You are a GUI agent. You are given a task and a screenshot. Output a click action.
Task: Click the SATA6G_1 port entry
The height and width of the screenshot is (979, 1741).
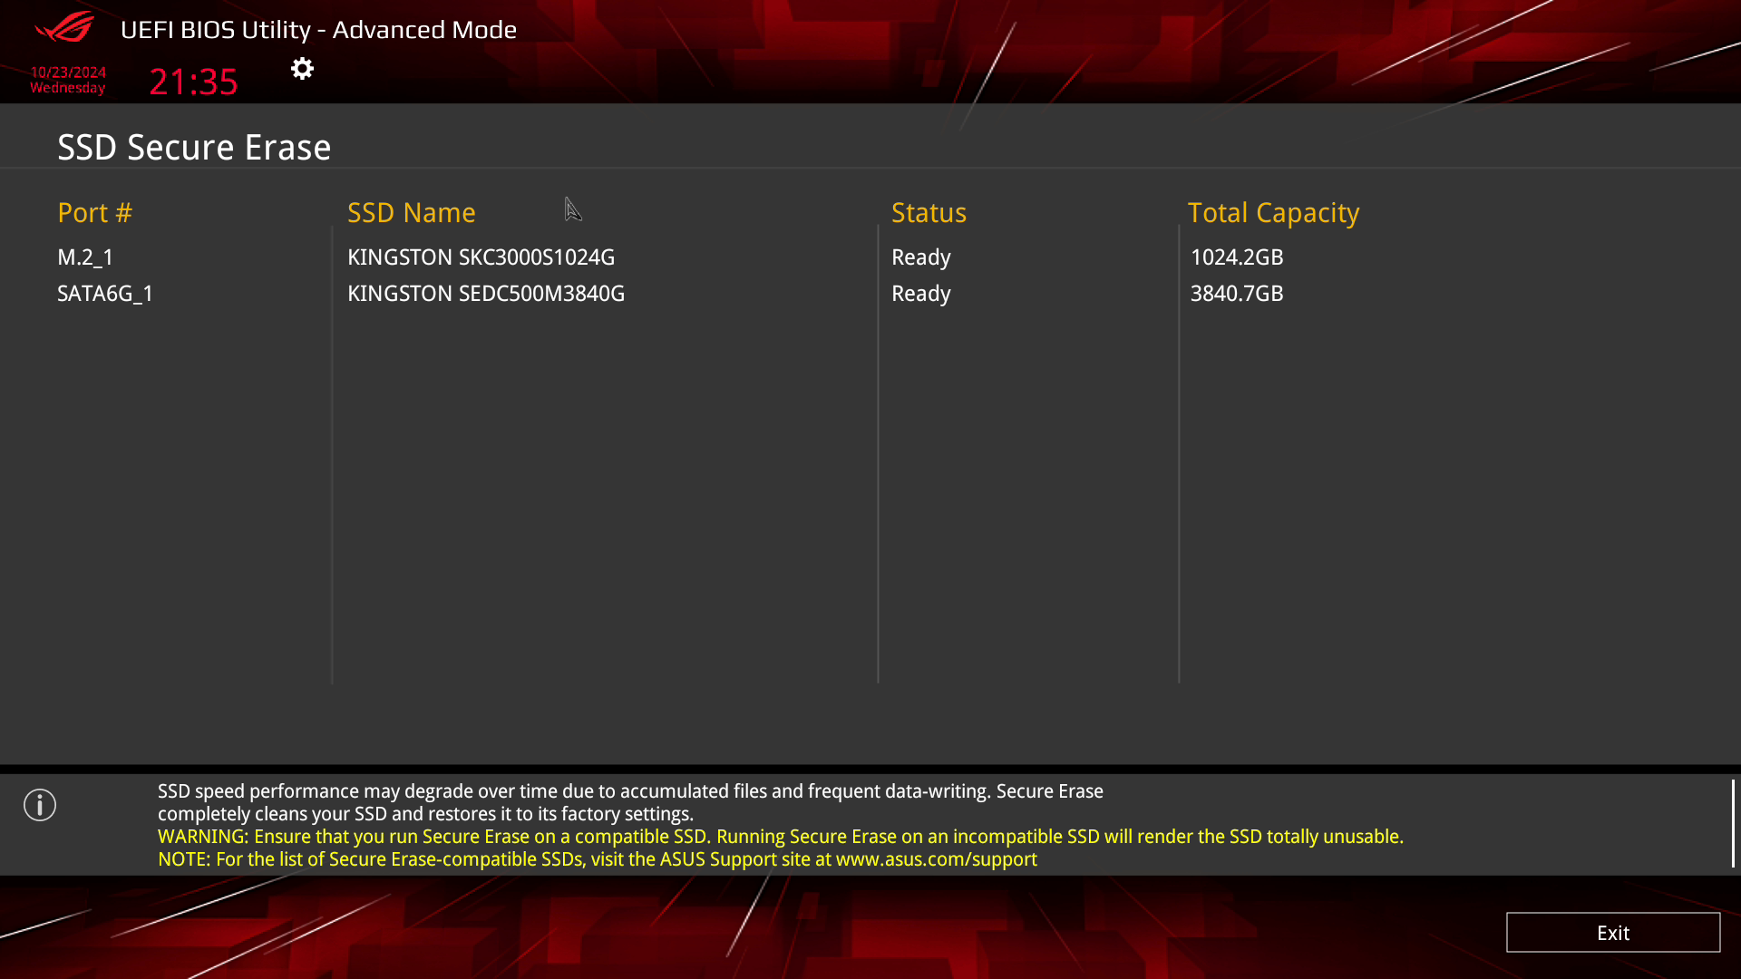pyautogui.click(x=105, y=294)
